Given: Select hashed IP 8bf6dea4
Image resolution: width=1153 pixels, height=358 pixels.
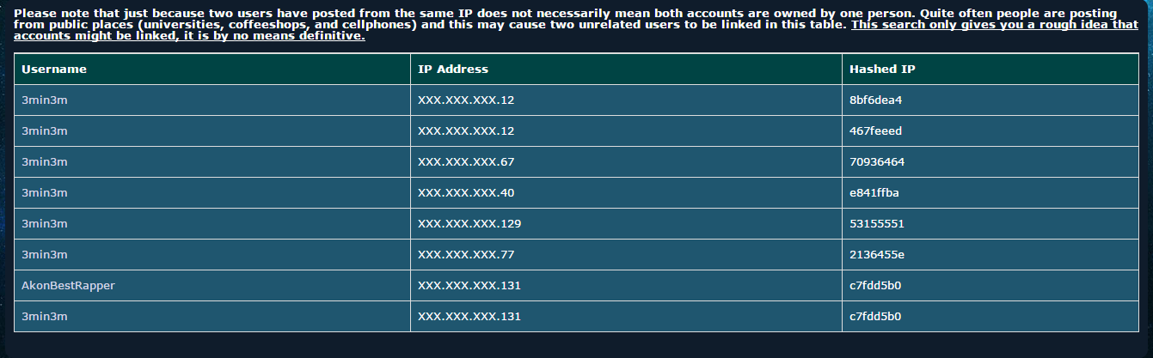Looking at the screenshot, I should point(875,100).
